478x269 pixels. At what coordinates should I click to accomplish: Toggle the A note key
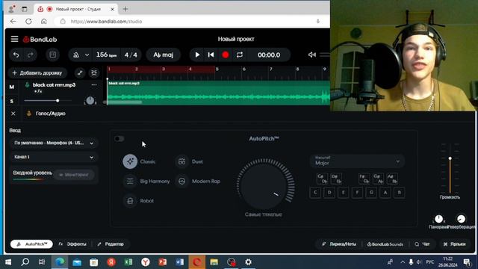[x=385, y=193]
